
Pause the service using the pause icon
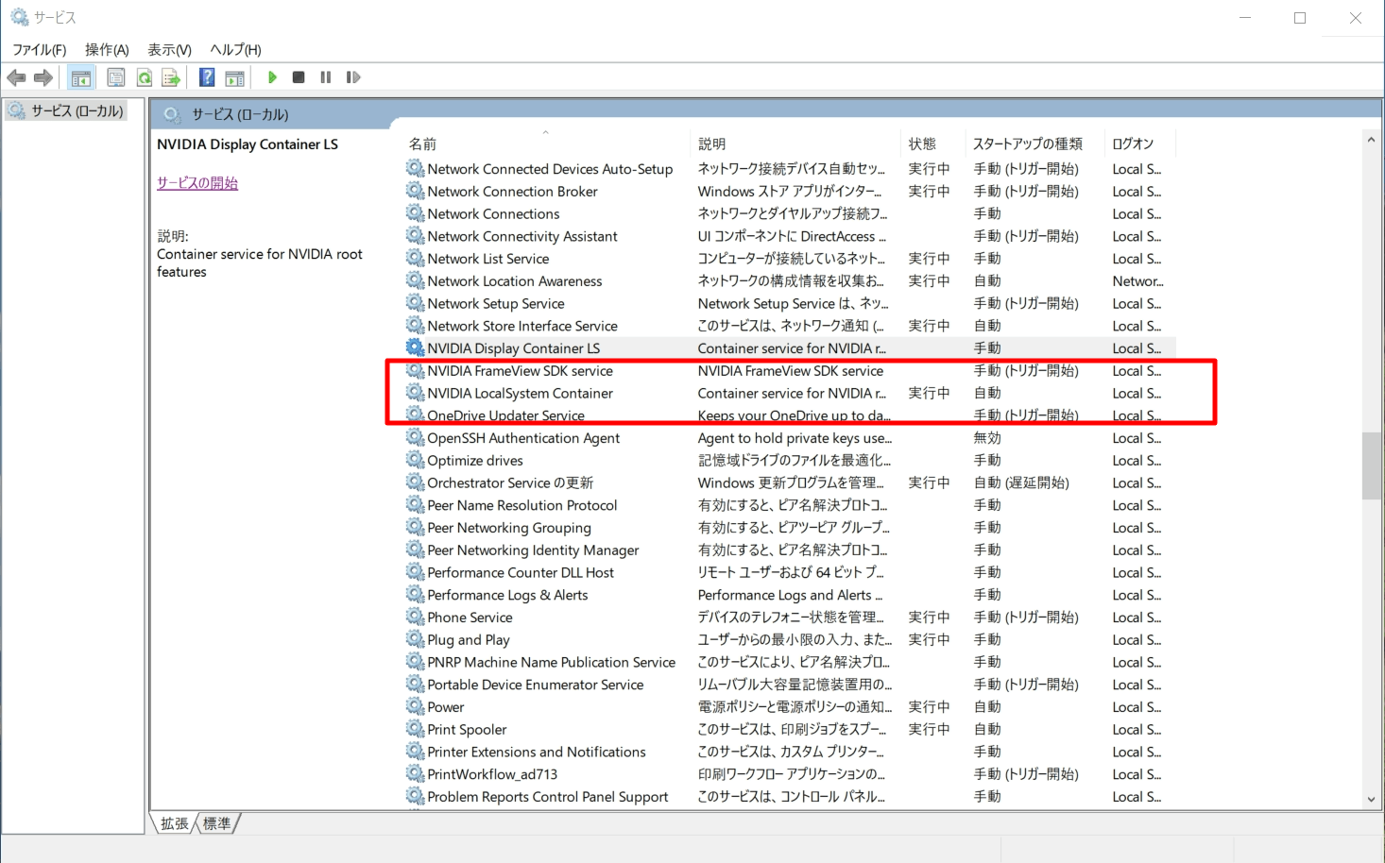click(x=325, y=76)
